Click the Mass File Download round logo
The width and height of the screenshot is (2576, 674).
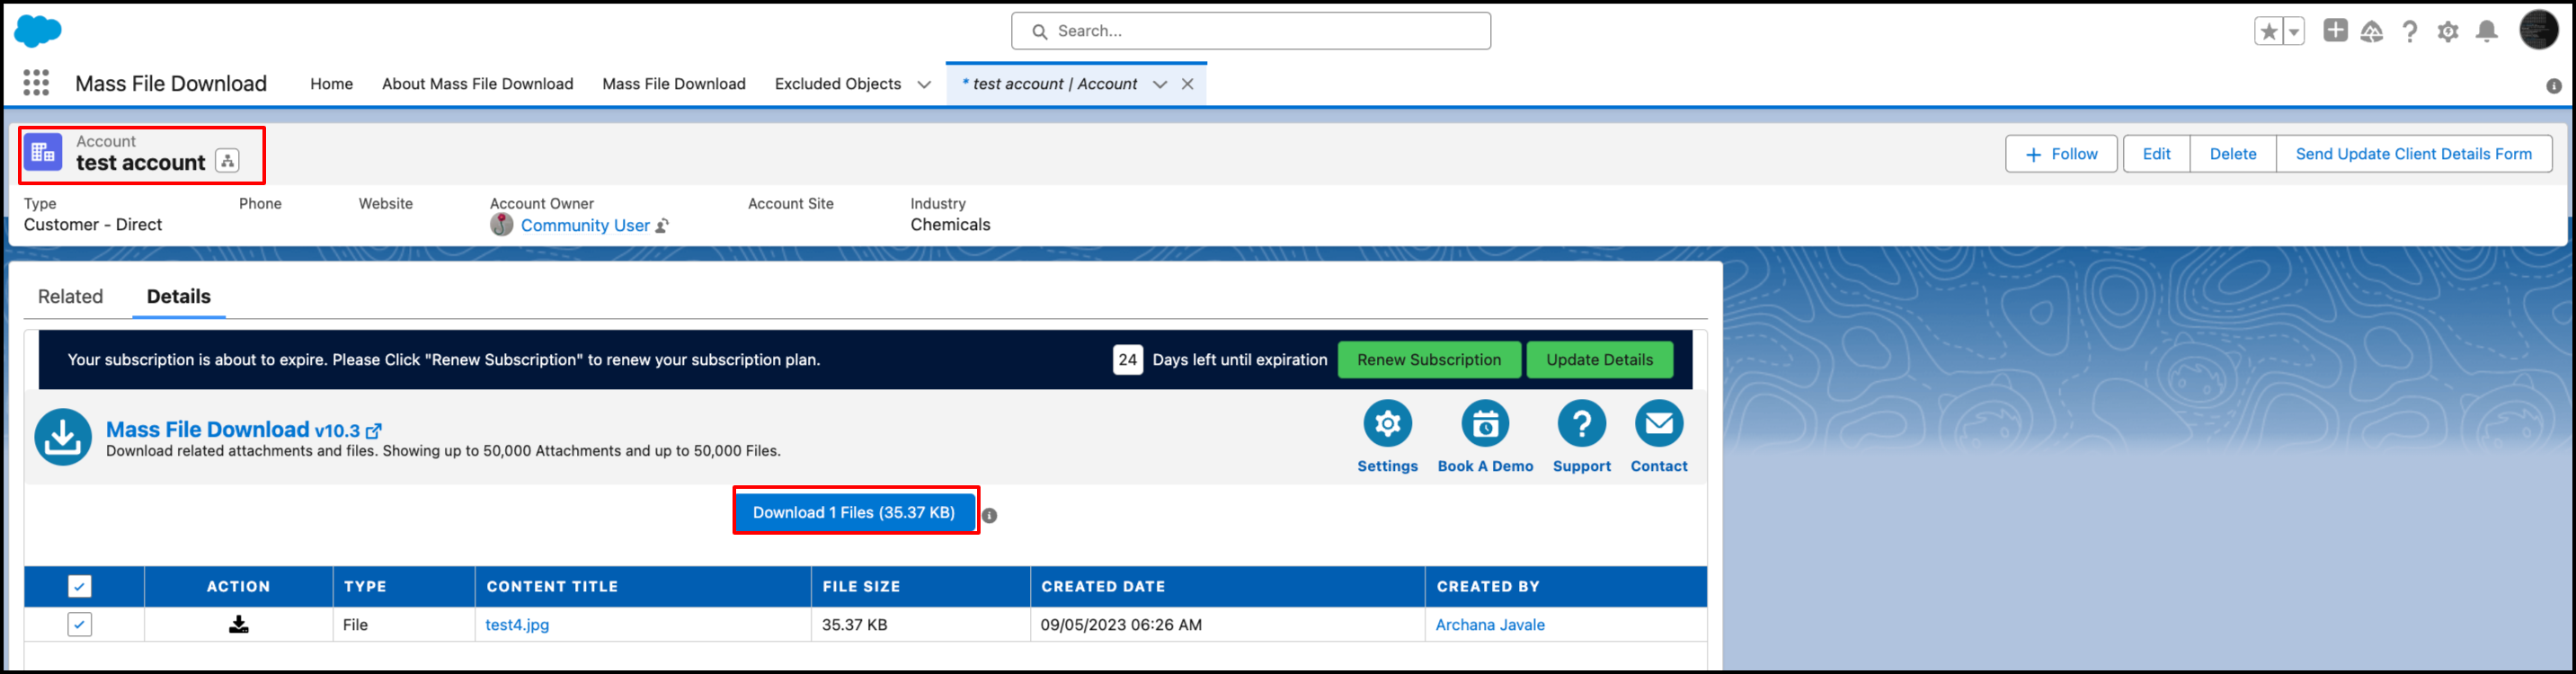tap(63, 437)
